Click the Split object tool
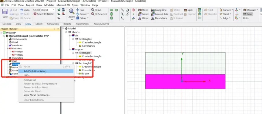This screenshot has height=114, width=262. (188, 10)
